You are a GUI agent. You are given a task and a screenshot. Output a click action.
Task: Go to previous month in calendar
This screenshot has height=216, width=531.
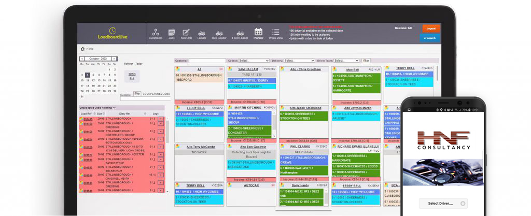pos(81,59)
